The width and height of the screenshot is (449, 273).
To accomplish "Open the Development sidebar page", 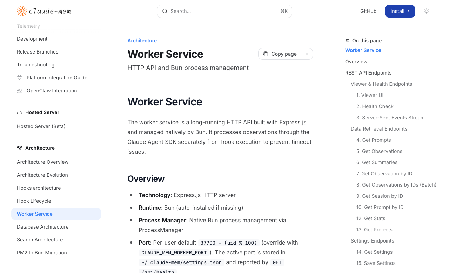I will click(32, 39).
